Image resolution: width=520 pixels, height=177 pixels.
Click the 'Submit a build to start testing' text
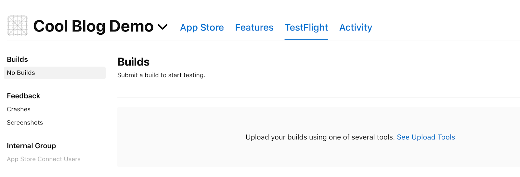click(x=161, y=75)
